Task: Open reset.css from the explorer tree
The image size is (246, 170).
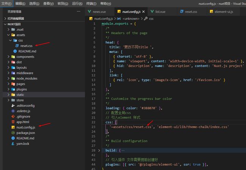Action: pyautogui.click(x=26, y=46)
